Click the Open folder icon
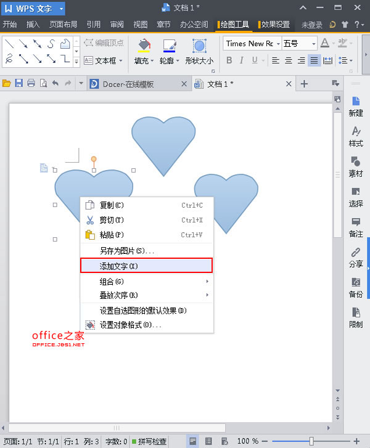The width and height of the screenshot is (370, 448). (x=6, y=83)
